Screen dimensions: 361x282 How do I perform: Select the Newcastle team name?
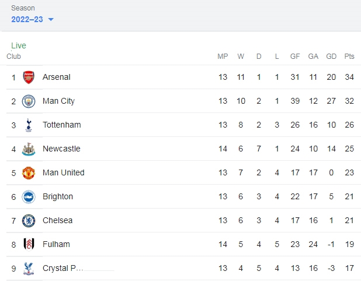pos(61,149)
